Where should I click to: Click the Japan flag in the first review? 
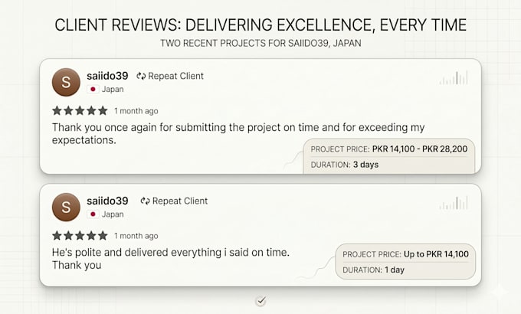(93, 90)
